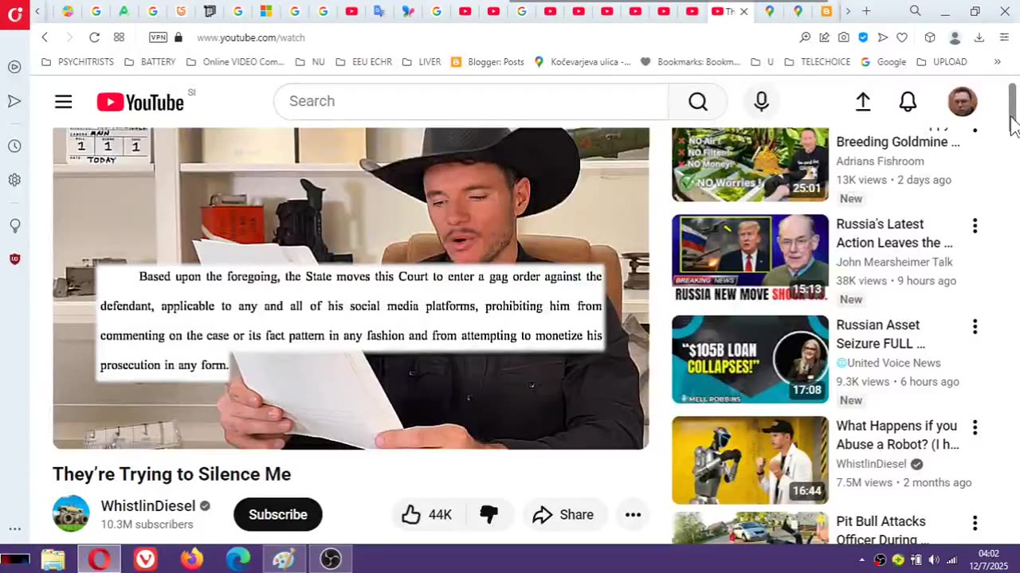This screenshot has width=1020, height=573.
Task: Switch to the Google Translate tab
Action: click(379, 11)
